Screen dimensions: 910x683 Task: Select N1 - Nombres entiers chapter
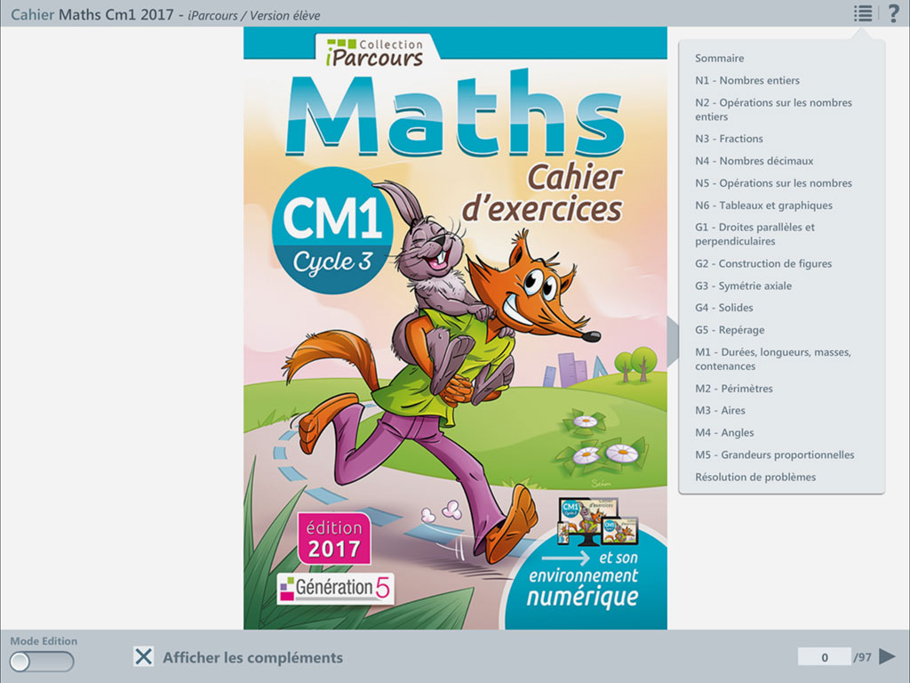(746, 80)
